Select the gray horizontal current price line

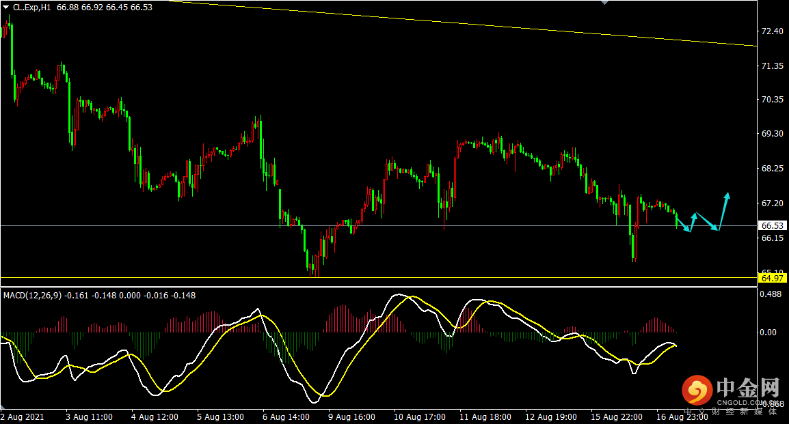pyautogui.click(x=379, y=225)
